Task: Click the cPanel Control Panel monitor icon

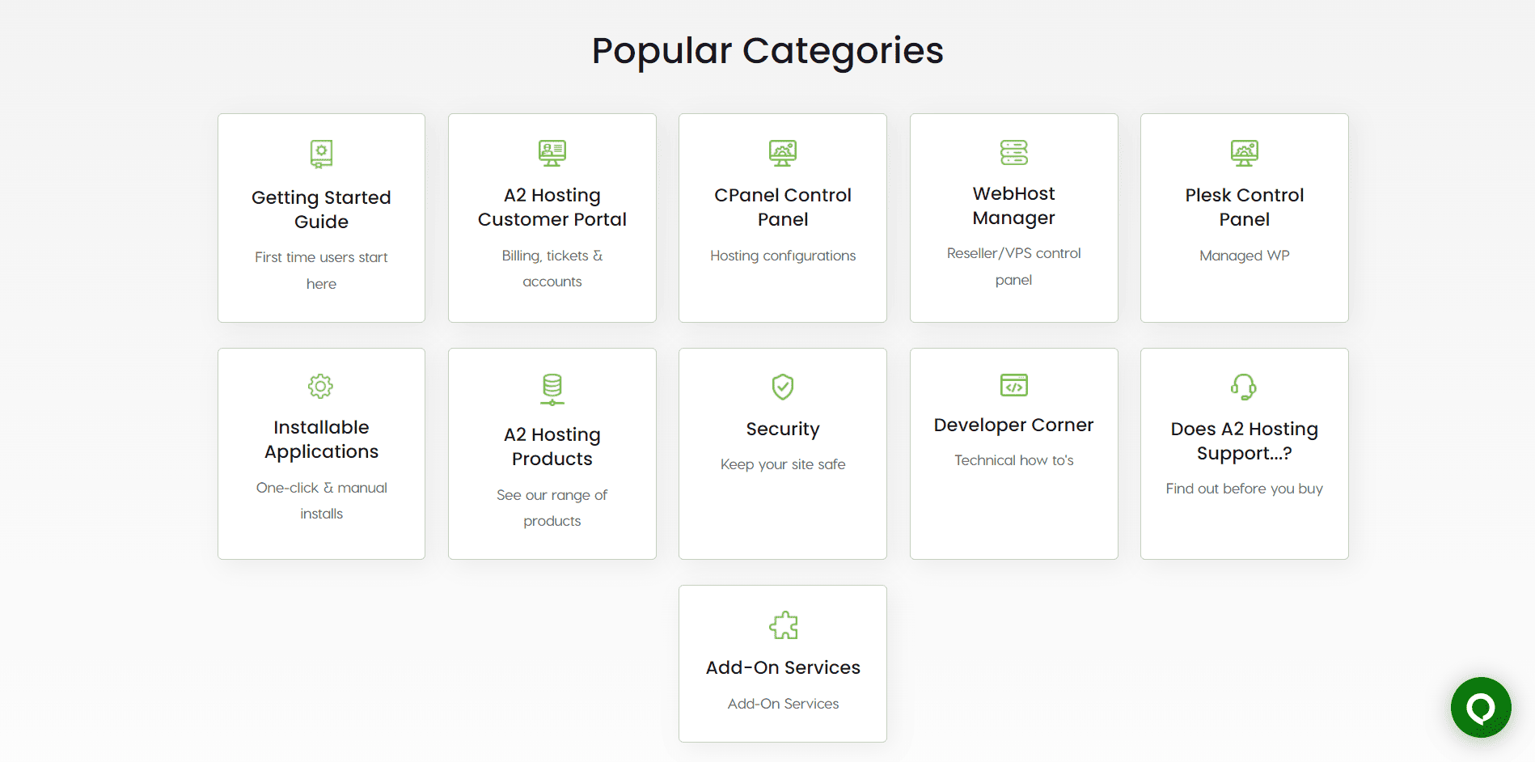Action: tap(783, 152)
